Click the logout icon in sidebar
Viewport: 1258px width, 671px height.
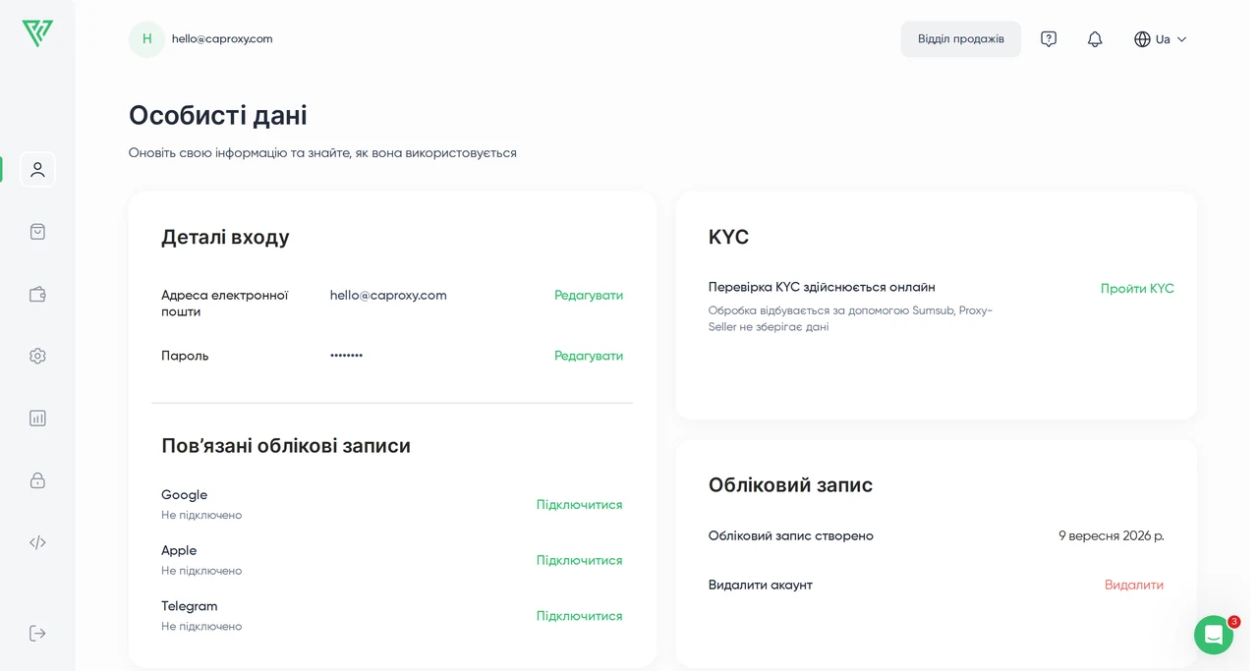[37, 633]
